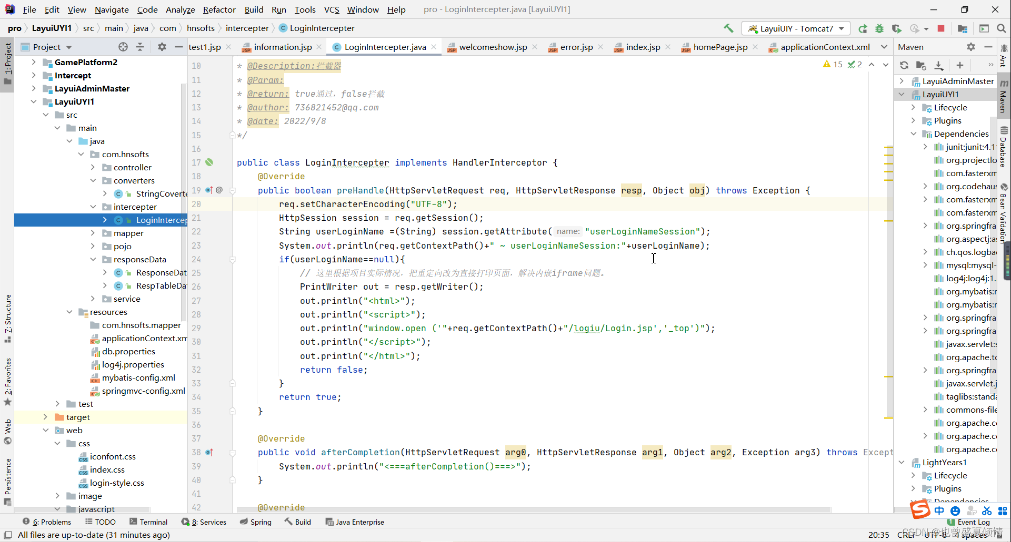1011x542 pixels.
Task: Stop the running server with the red square
Action: point(941,28)
